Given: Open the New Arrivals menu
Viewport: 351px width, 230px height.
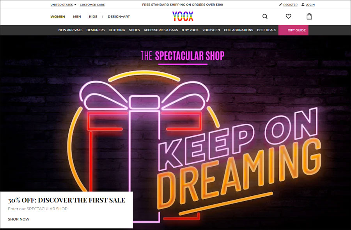Looking at the screenshot, I should [x=70, y=30].
